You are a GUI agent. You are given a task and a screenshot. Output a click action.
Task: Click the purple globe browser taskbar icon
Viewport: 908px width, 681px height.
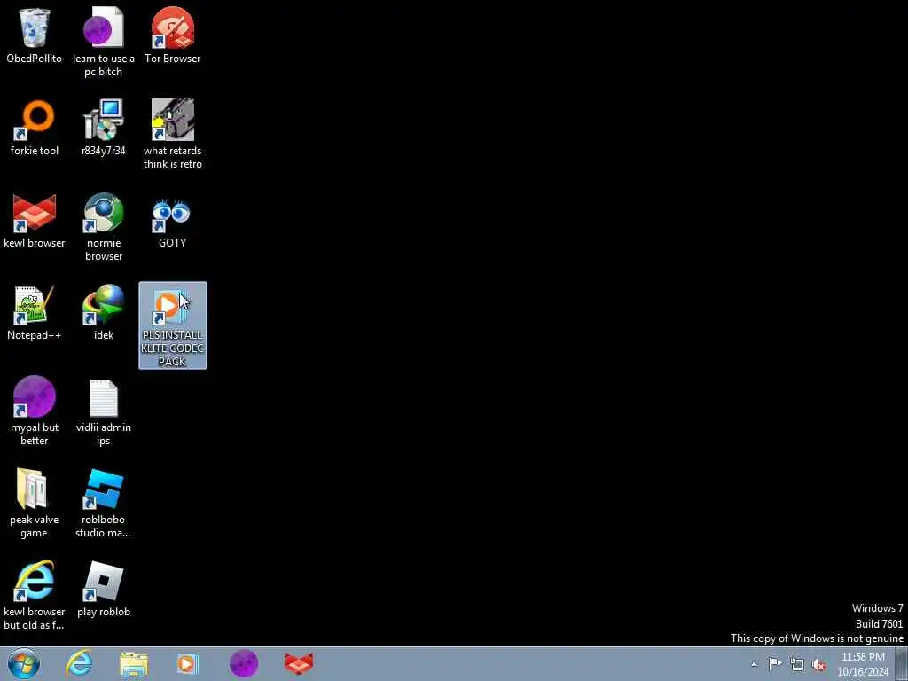coord(244,663)
